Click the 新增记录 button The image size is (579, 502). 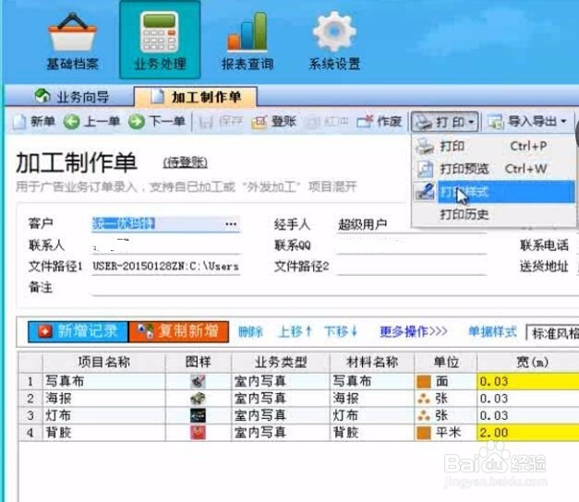coord(78,331)
